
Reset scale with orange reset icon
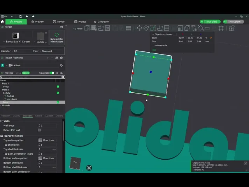tap(211, 38)
